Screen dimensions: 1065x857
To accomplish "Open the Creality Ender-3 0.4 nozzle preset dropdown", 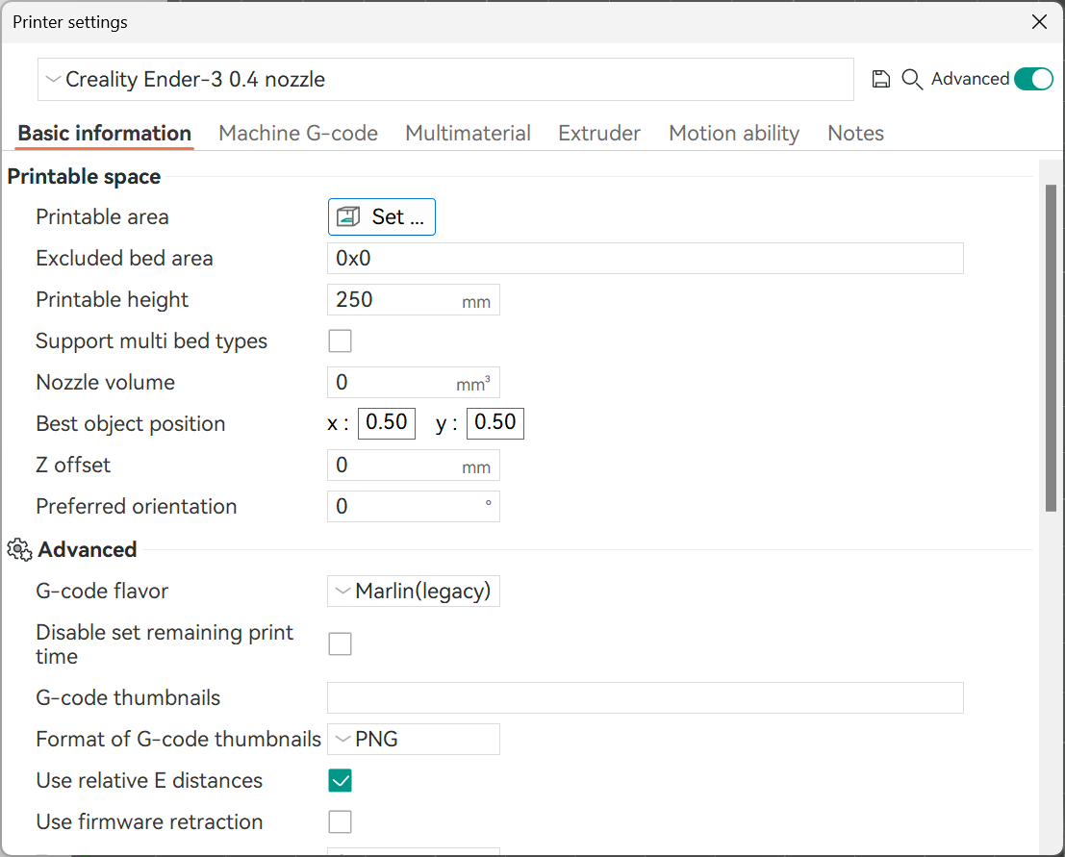I will [x=445, y=80].
